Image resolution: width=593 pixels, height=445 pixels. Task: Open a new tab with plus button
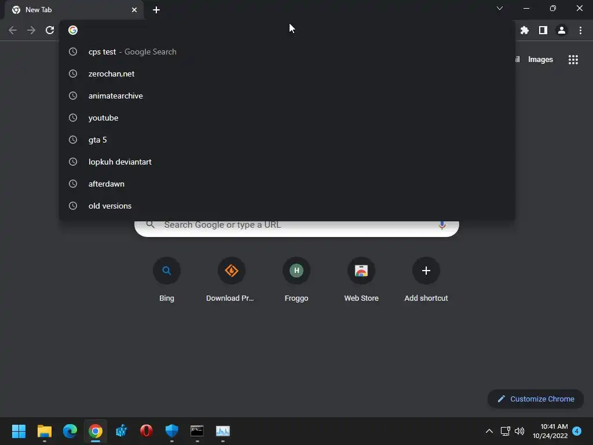(156, 10)
